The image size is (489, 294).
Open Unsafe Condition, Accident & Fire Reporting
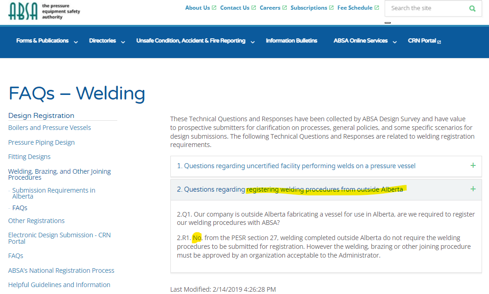[191, 41]
